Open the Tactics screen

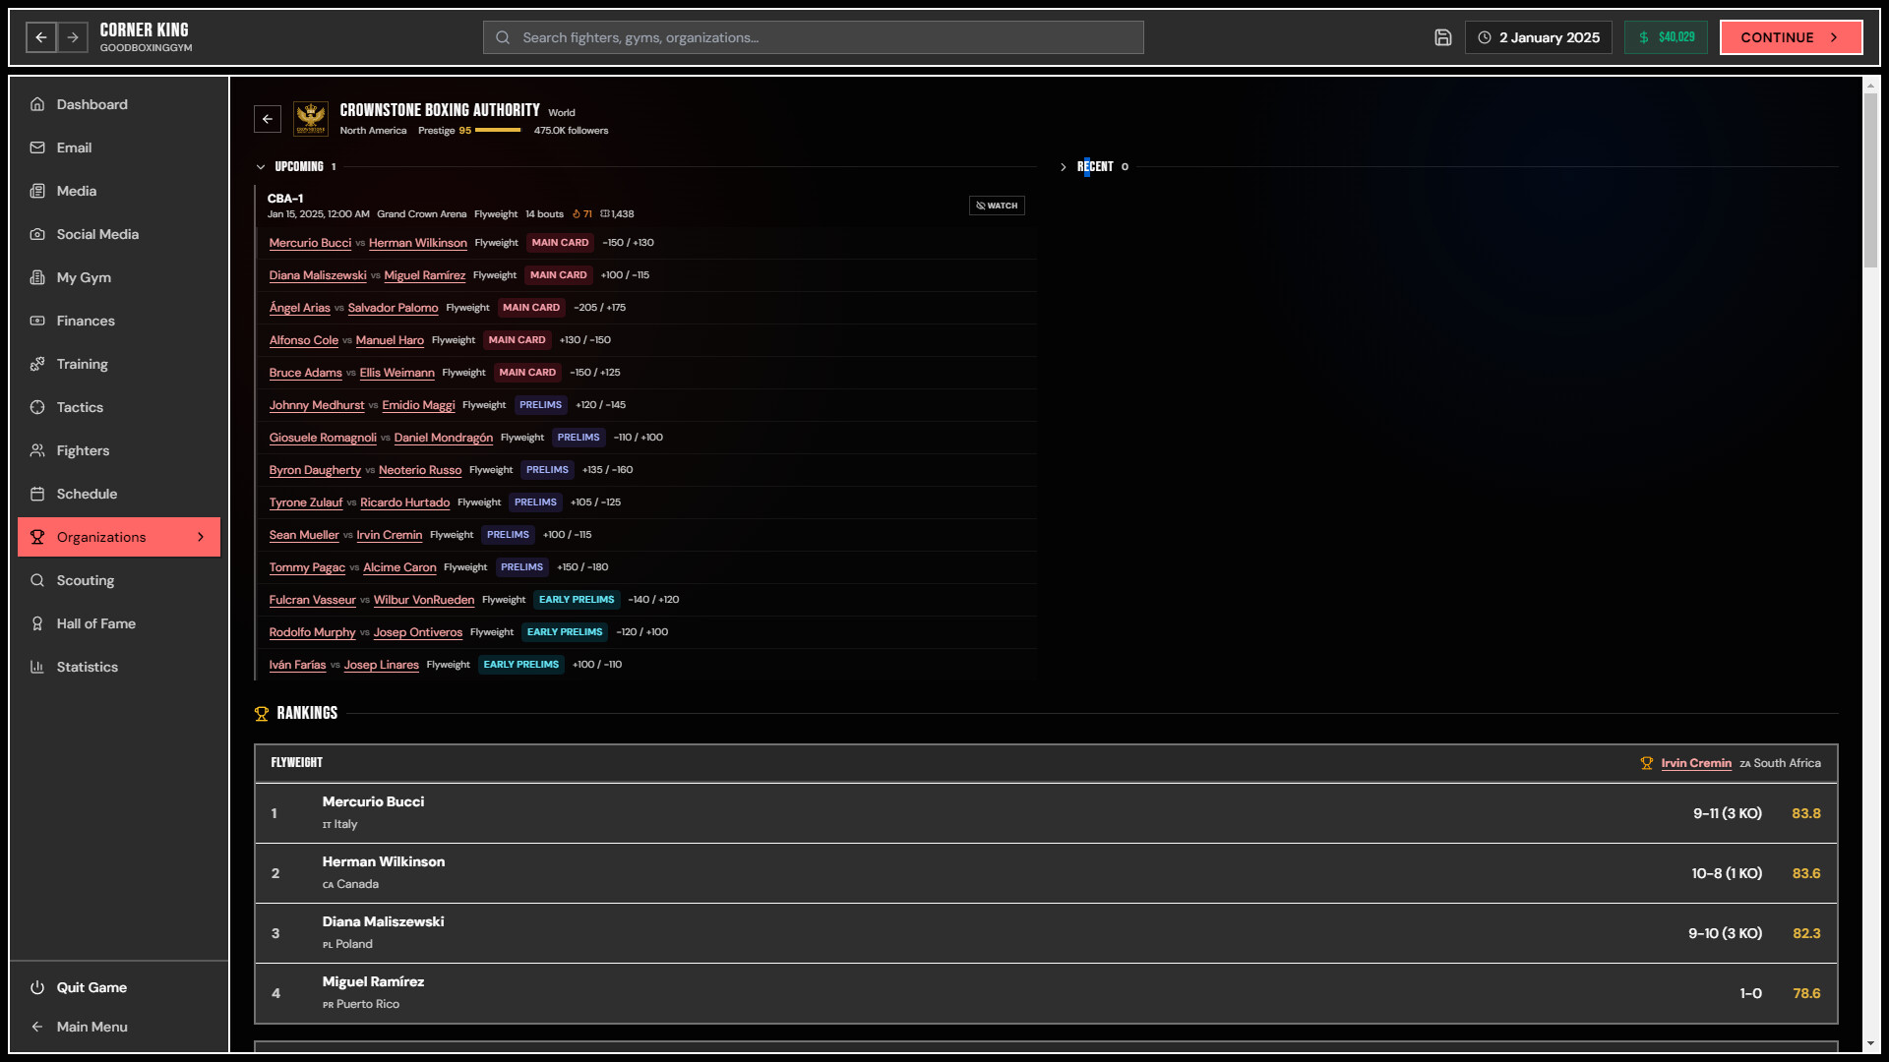point(80,407)
